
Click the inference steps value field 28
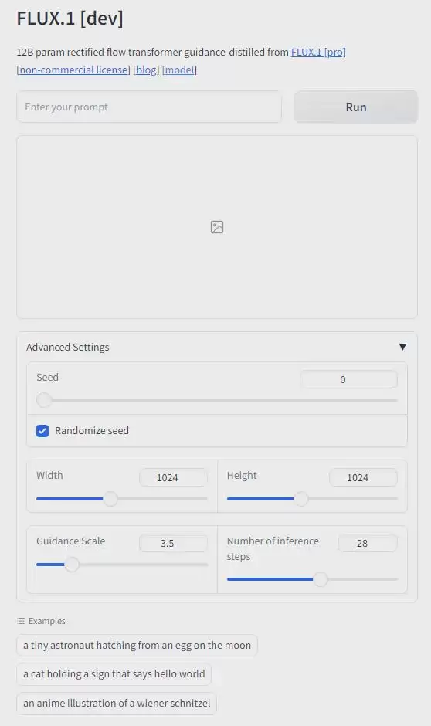[x=368, y=543]
